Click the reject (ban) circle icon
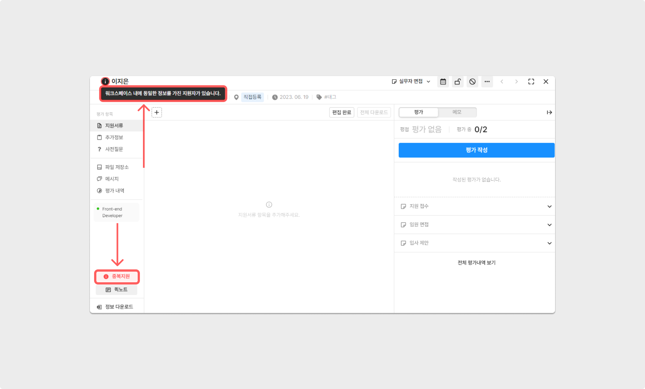The width and height of the screenshot is (645, 389). click(x=472, y=82)
